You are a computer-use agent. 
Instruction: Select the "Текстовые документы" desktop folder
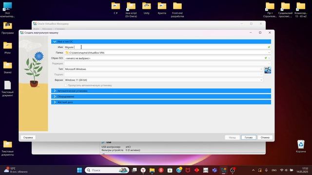click(8, 148)
